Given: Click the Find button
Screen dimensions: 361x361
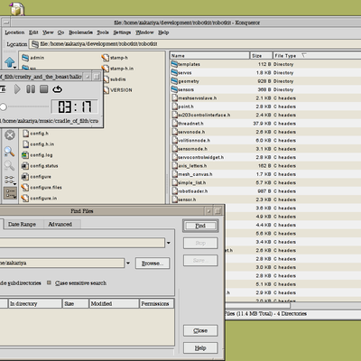Looking at the screenshot, I should click(200, 226).
